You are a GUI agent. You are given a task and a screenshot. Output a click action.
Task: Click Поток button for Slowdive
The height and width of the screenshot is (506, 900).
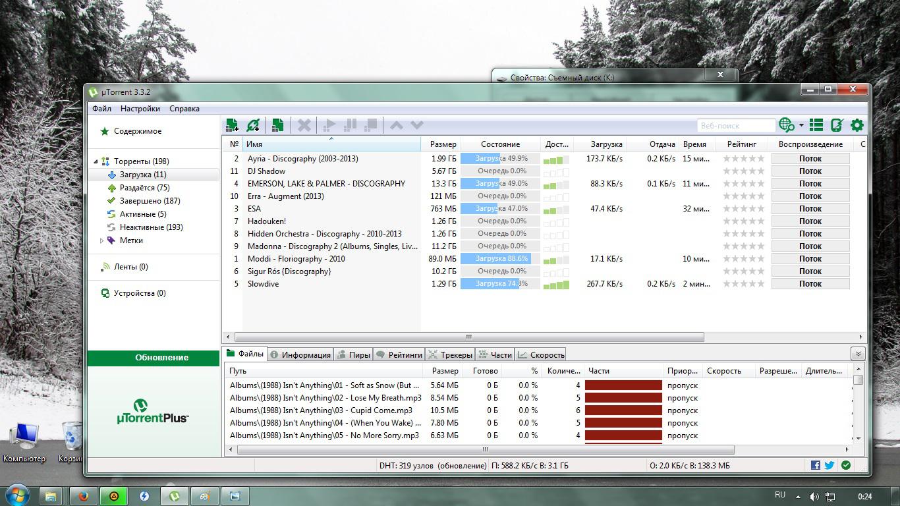[810, 284]
